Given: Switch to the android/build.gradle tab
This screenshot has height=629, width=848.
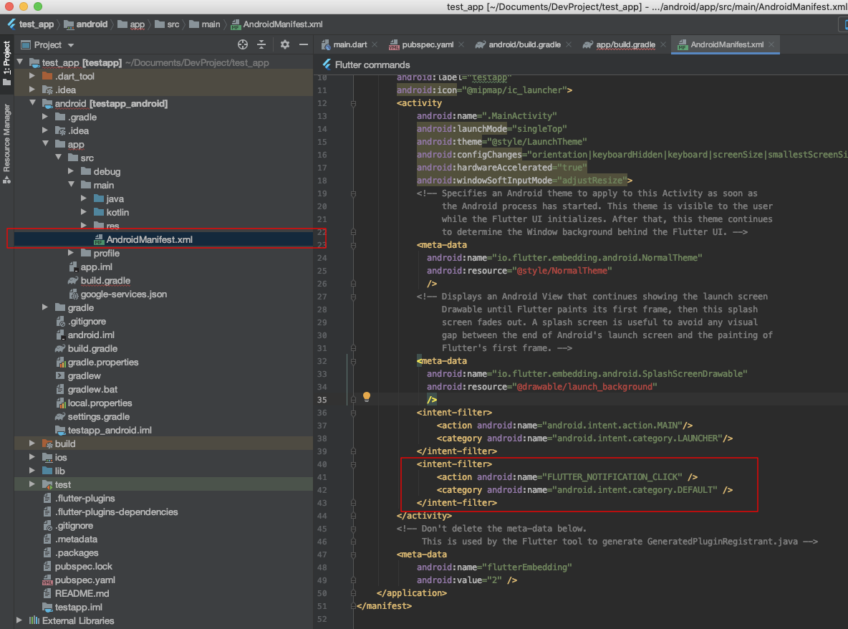Looking at the screenshot, I should point(524,45).
